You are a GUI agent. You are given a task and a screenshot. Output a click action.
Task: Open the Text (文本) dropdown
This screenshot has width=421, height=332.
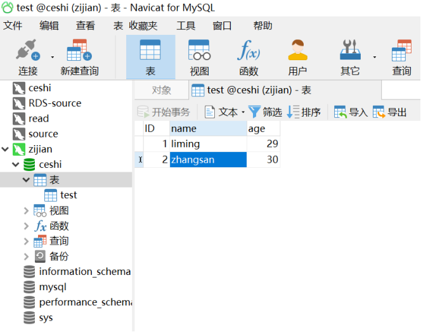click(x=224, y=112)
